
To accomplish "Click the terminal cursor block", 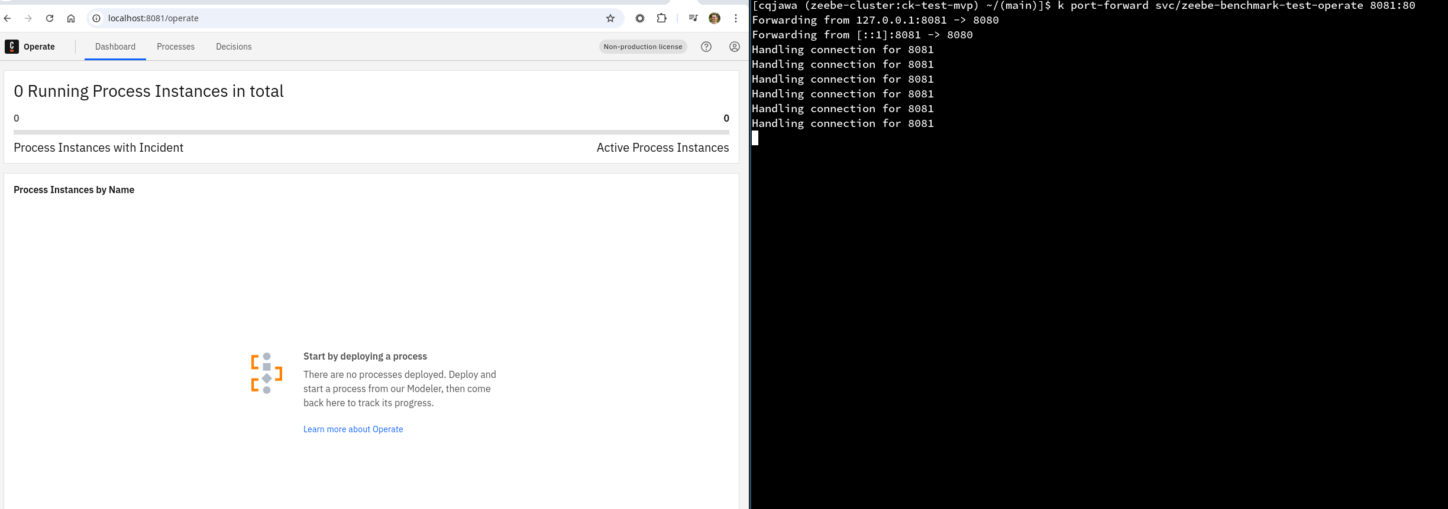I will coord(755,138).
